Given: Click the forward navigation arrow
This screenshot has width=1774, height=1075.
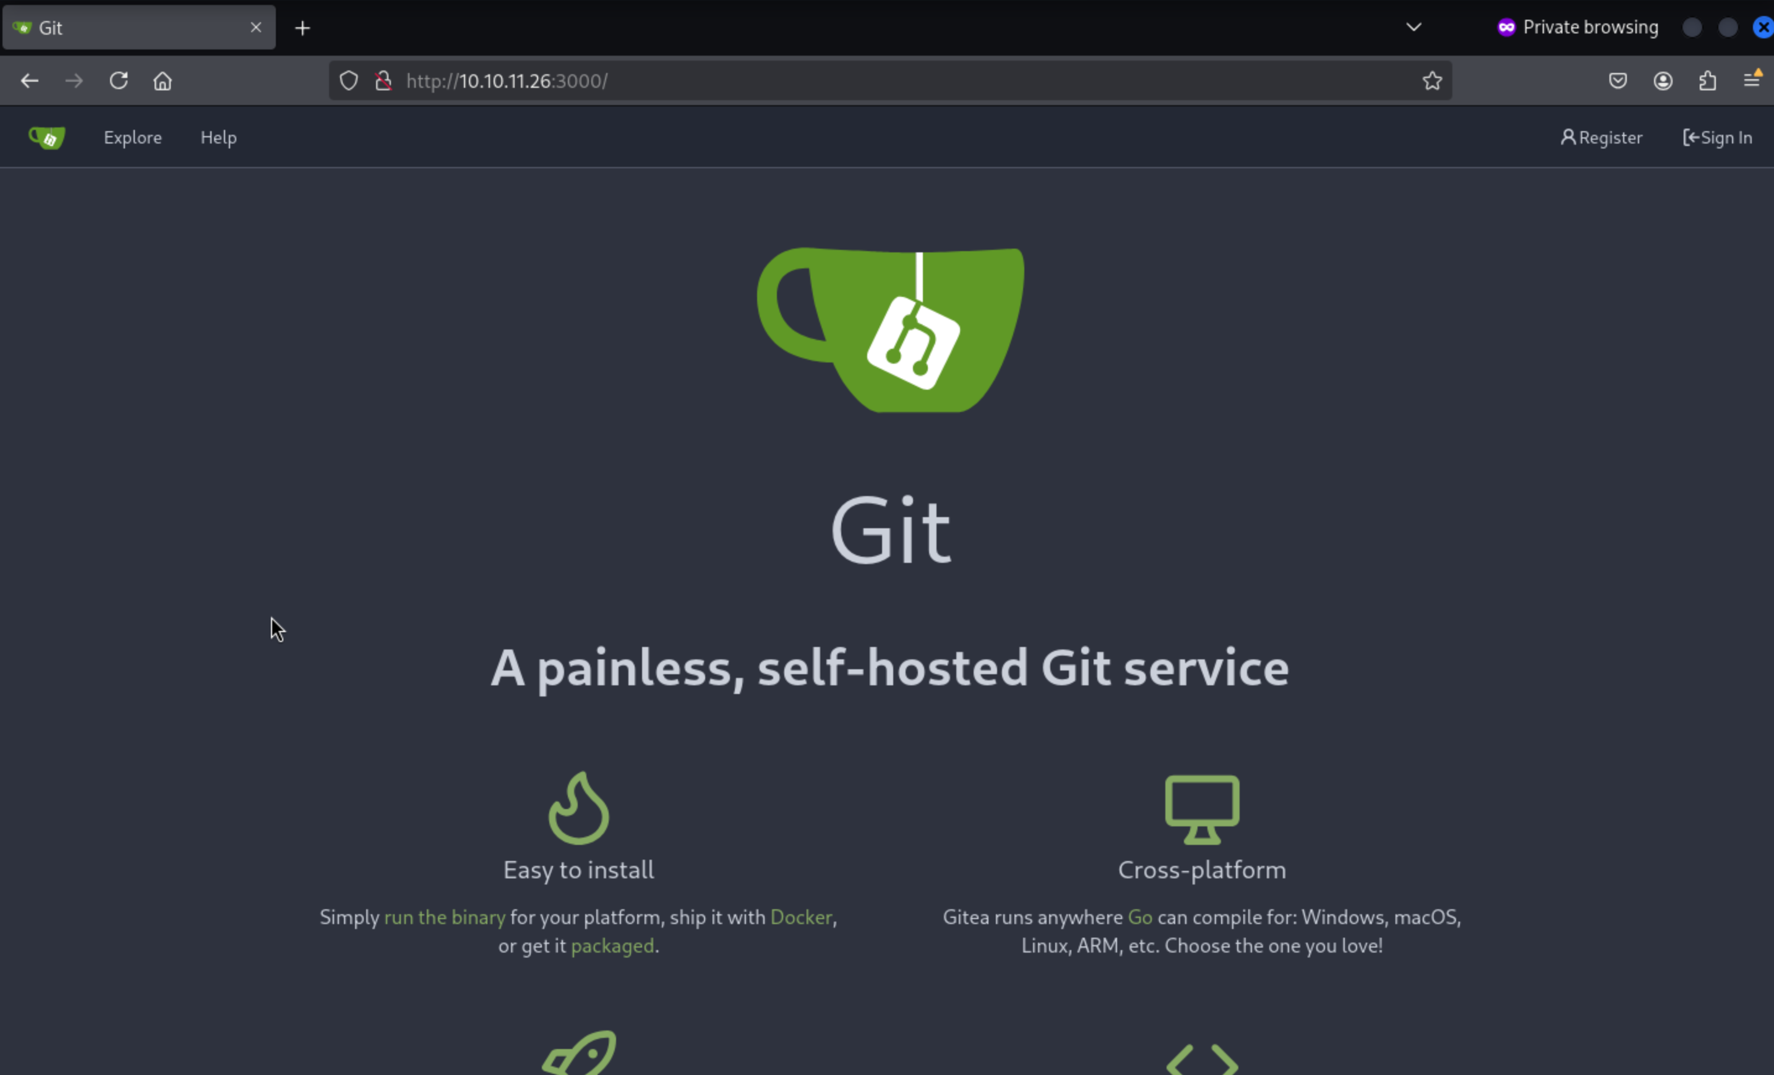Looking at the screenshot, I should 74,80.
